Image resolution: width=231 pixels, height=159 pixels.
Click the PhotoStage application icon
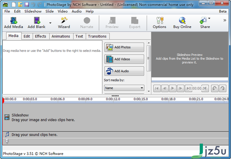coord(5,5)
